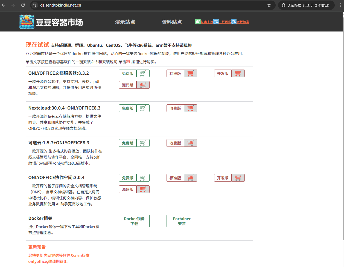Click the cart icon beside ONLYOFFICE文档服务器 免费版
This screenshot has width=344, height=267.
[x=143, y=73]
